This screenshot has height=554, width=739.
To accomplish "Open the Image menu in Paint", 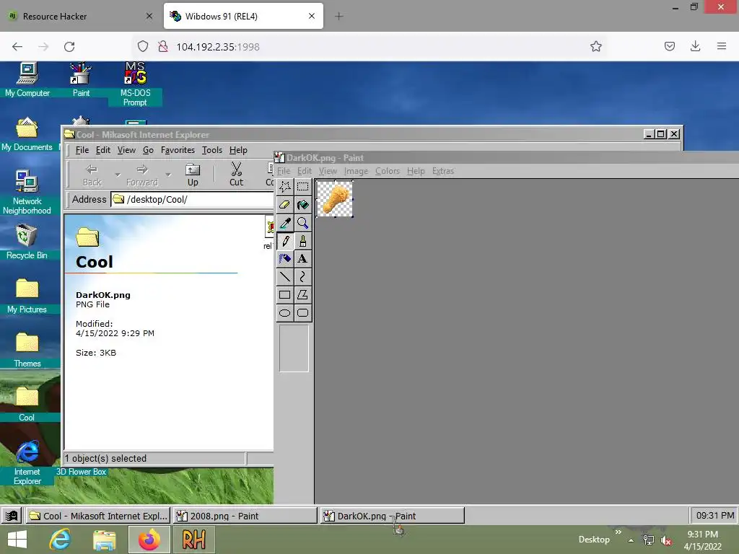I will click(356, 171).
